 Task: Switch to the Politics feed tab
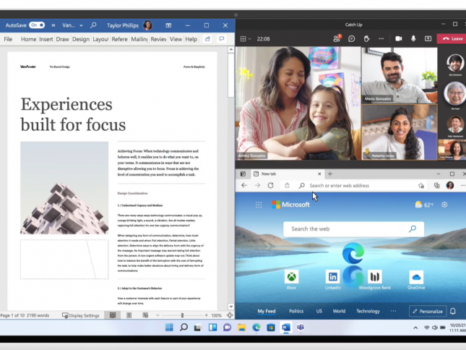pos(296,311)
